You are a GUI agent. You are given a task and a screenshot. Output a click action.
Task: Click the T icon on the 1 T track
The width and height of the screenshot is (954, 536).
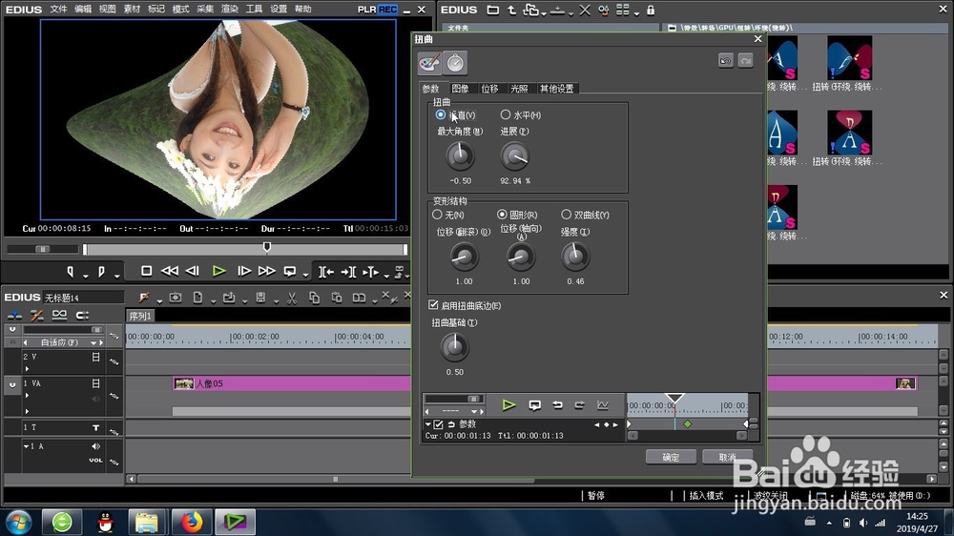coord(95,427)
